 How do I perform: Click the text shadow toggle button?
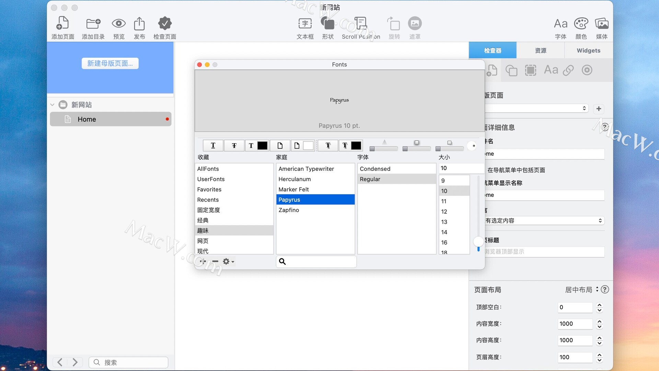pyautogui.click(x=328, y=146)
